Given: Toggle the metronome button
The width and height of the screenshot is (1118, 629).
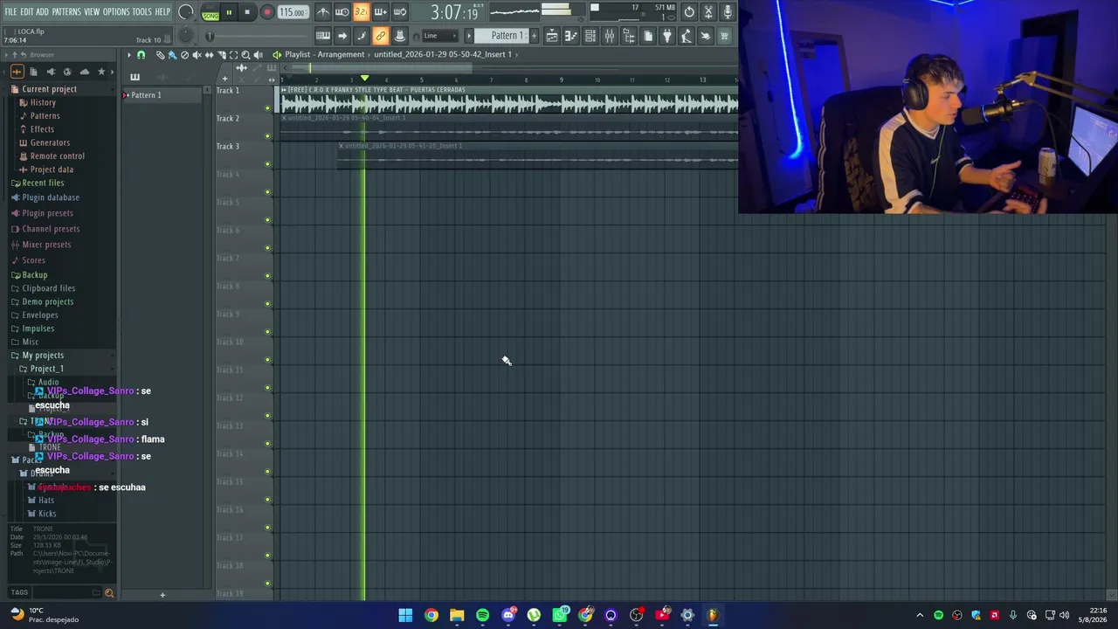Looking at the screenshot, I should coord(323,12).
